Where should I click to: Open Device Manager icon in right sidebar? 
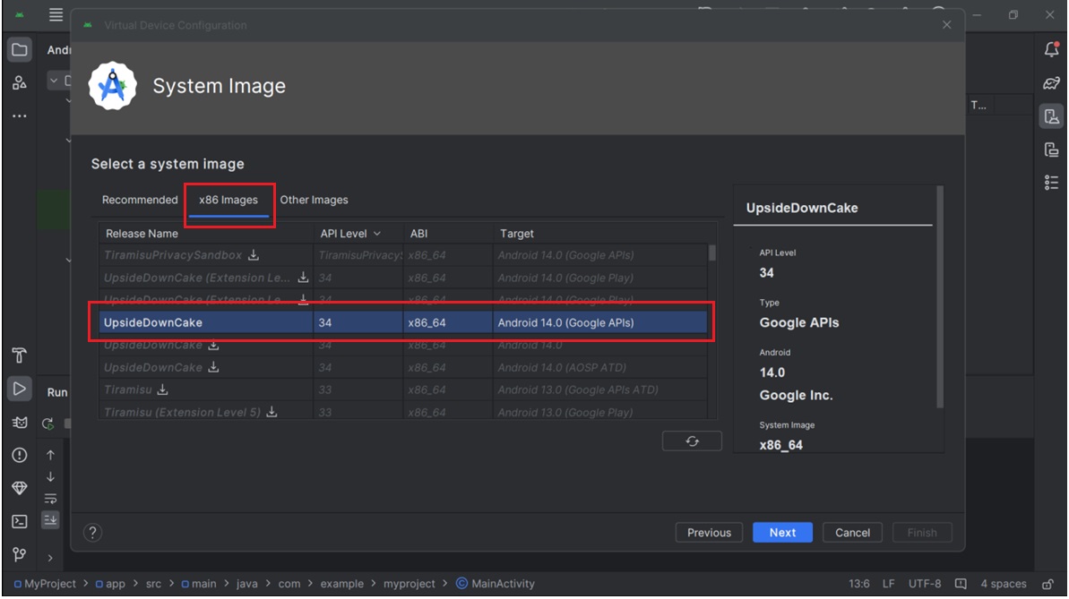pos(1051,116)
